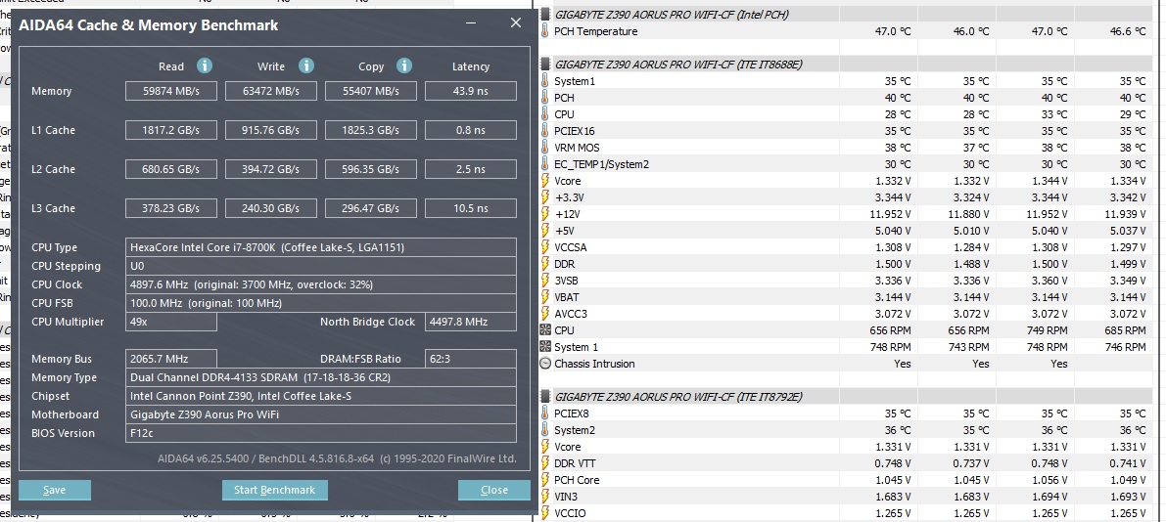Select the L2 Cache Write 394.72 GB/s field

tap(271, 169)
